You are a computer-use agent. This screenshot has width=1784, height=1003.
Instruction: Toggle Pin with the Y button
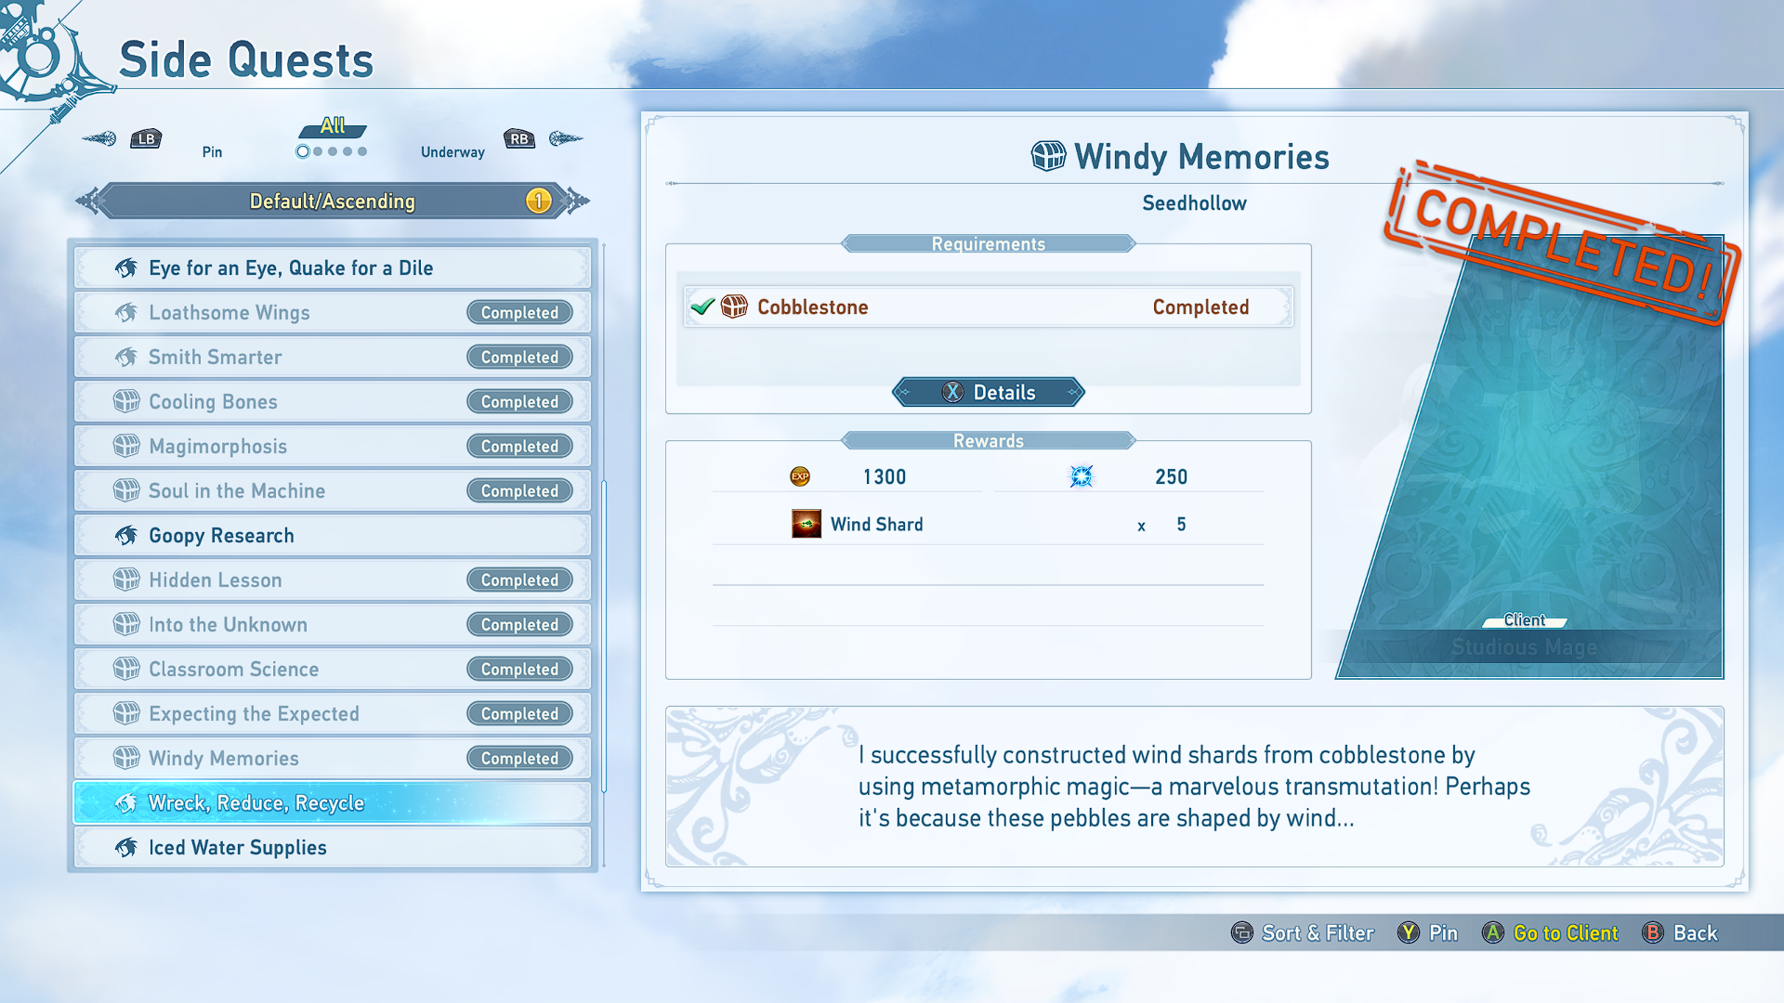(1409, 932)
